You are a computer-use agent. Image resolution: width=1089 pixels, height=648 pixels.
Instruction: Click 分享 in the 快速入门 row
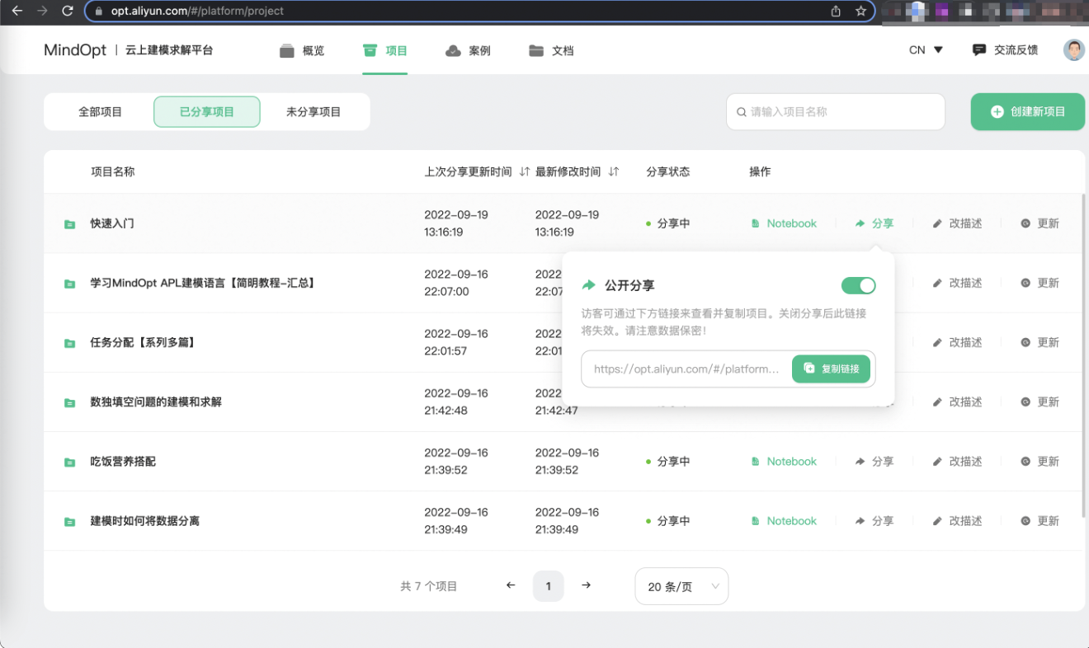click(x=874, y=223)
